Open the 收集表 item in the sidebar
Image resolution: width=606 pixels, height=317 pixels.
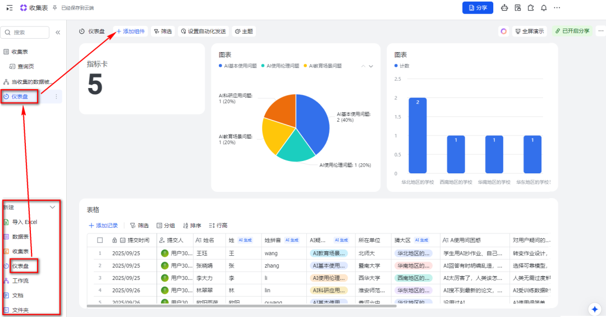coord(19,52)
